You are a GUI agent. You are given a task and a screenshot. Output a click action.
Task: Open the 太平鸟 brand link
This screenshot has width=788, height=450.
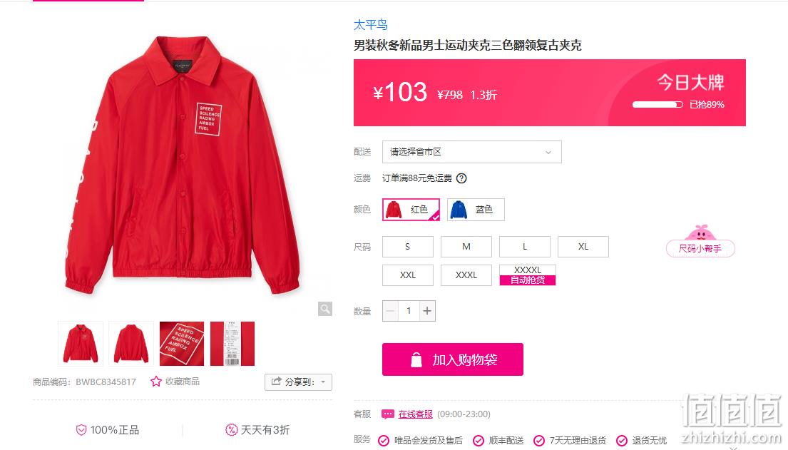point(371,25)
